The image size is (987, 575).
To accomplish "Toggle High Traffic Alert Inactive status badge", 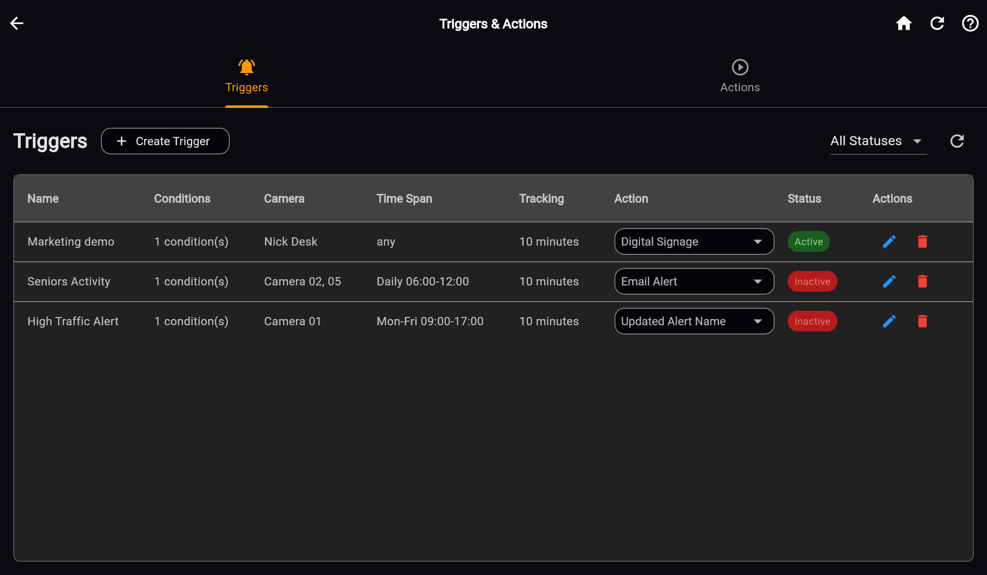I will pyautogui.click(x=812, y=321).
